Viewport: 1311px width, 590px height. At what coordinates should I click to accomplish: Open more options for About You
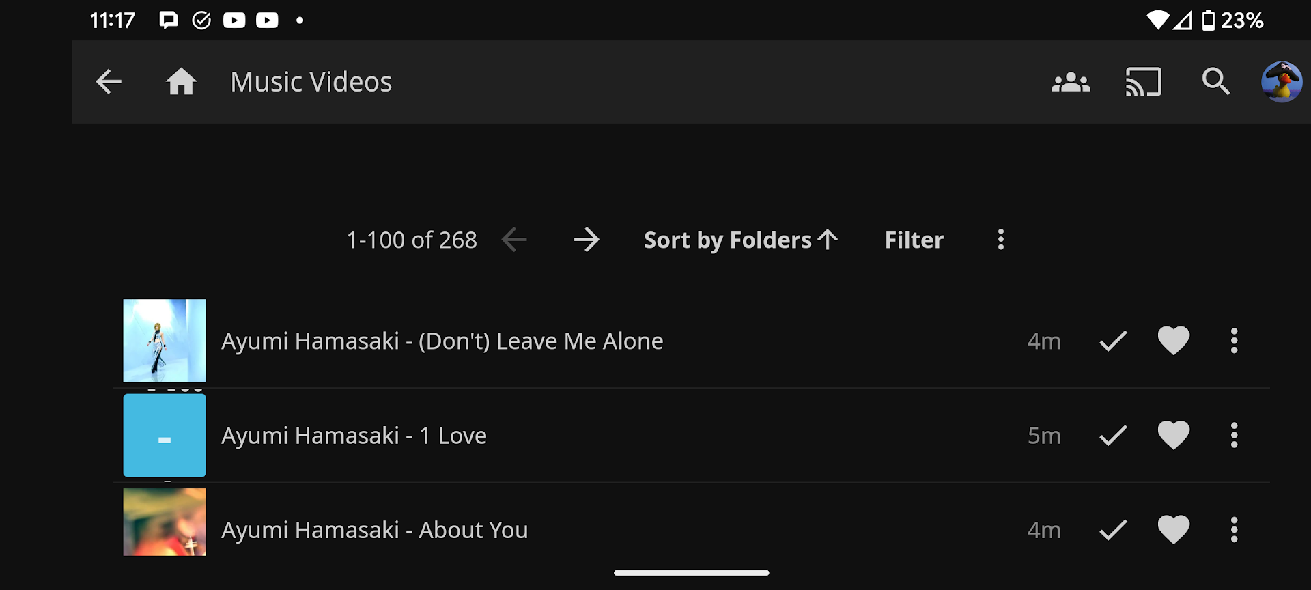[x=1234, y=529]
